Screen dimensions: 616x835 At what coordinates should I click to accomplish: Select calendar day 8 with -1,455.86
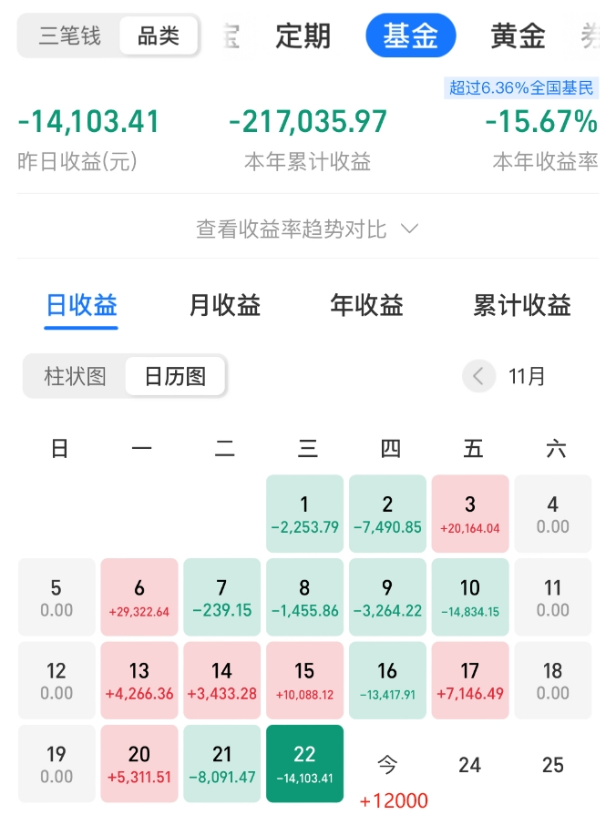(304, 597)
